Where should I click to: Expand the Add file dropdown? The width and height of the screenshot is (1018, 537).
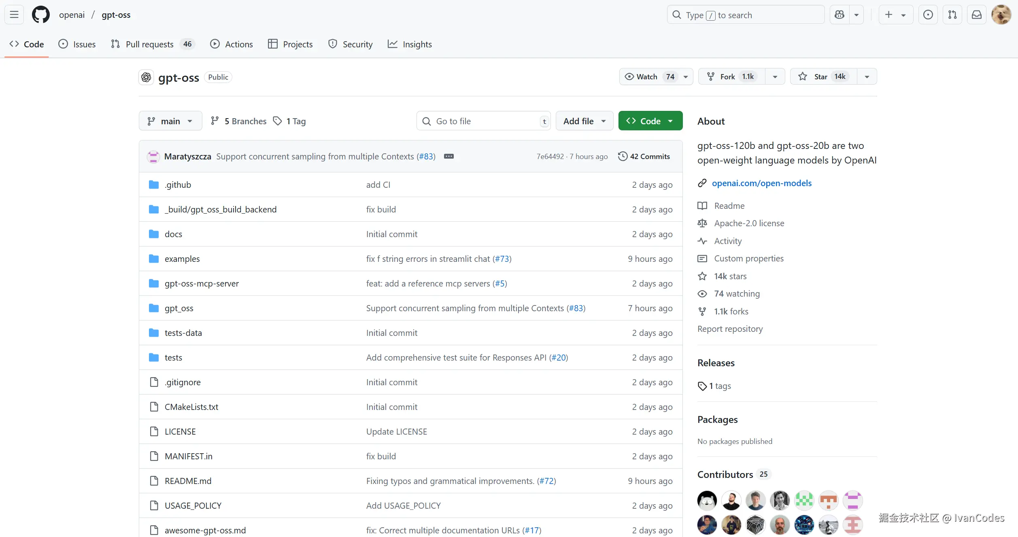pos(584,121)
